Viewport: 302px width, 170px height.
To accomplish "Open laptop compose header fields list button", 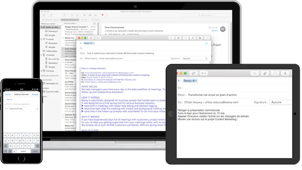I will tap(98, 38).
